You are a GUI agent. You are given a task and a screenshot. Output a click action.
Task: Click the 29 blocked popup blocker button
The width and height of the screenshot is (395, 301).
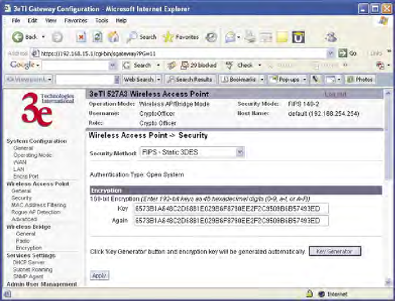point(199,66)
